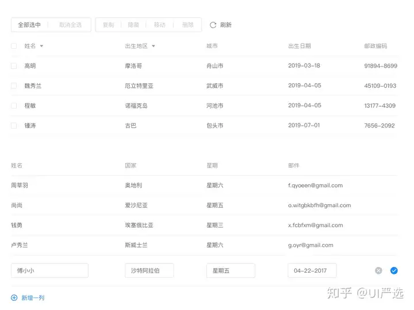Click the 全部选中 button
This screenshot has width=414, height=310.
click(29, 25)
